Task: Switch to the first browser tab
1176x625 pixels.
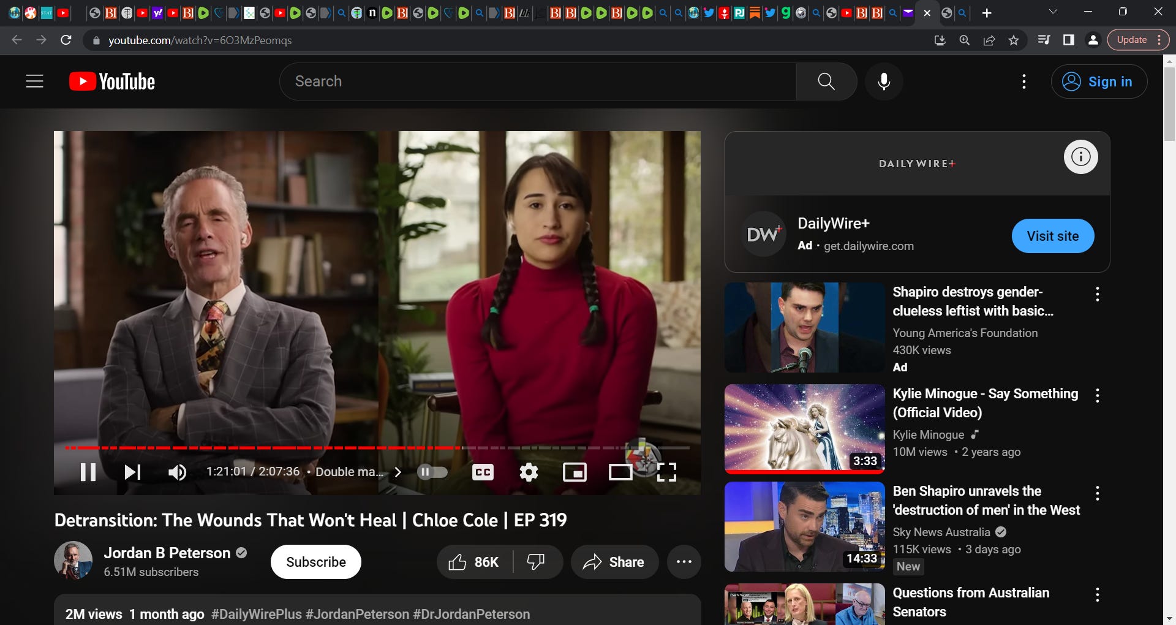Action: click(x=15, y=13)
